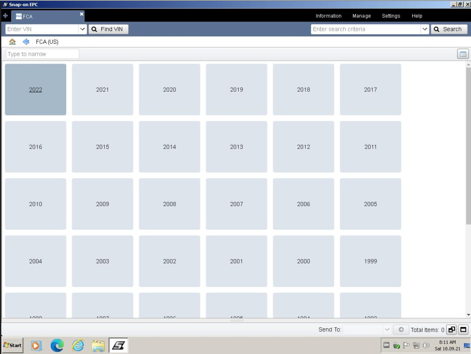Click the Action Center flag tray icon
471x354 pixels.
coord(406,345)
